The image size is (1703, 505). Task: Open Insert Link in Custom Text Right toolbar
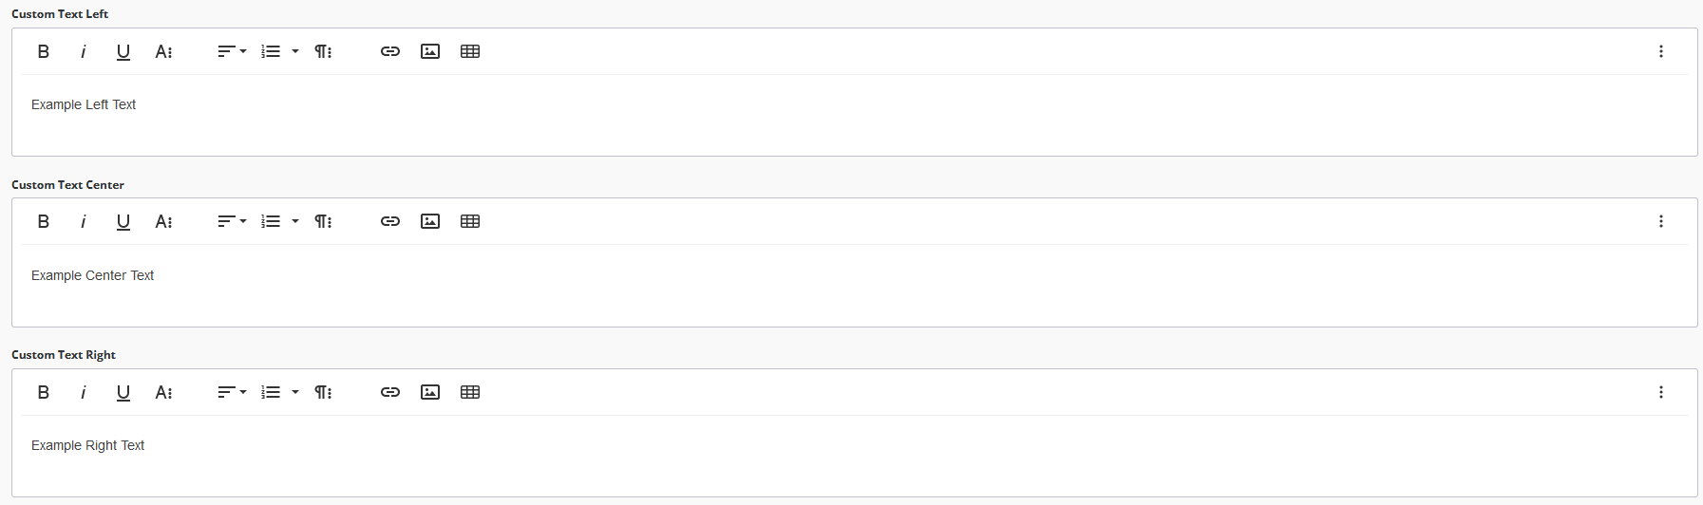pos(390,392)
